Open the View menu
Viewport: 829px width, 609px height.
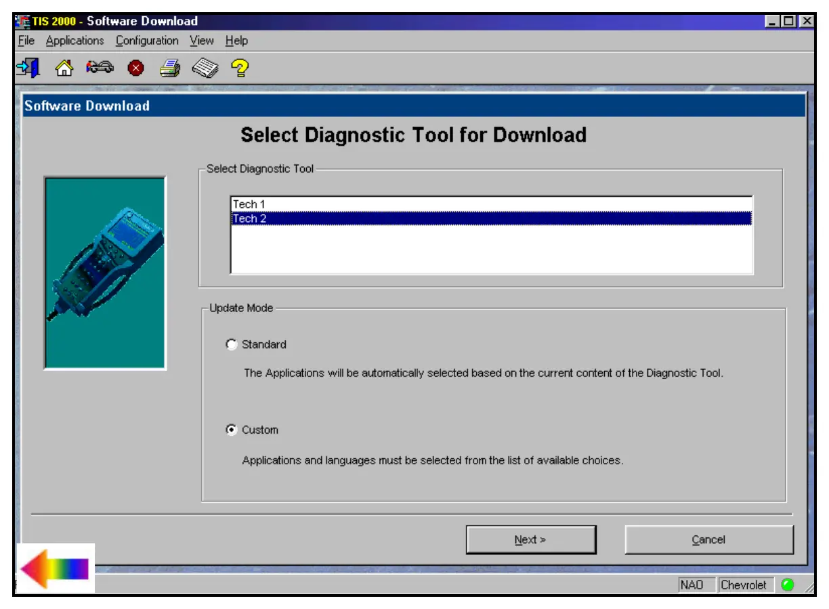click(x=202, y=41)
